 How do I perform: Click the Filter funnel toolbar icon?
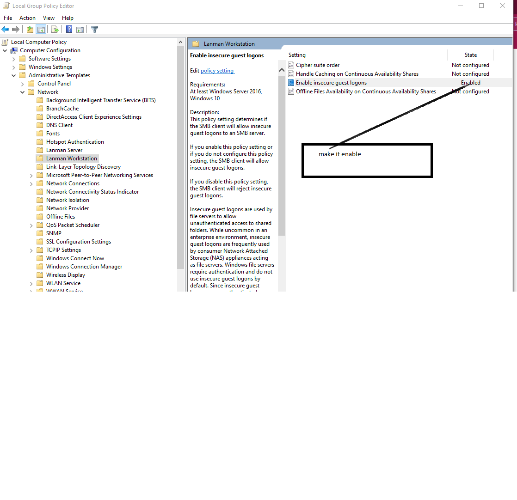tap(95, 30)
